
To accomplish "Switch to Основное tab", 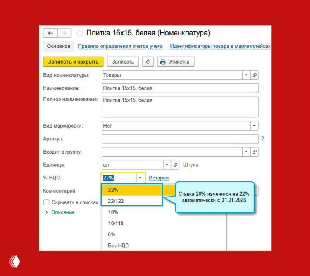I will click(x=59, y=46).
